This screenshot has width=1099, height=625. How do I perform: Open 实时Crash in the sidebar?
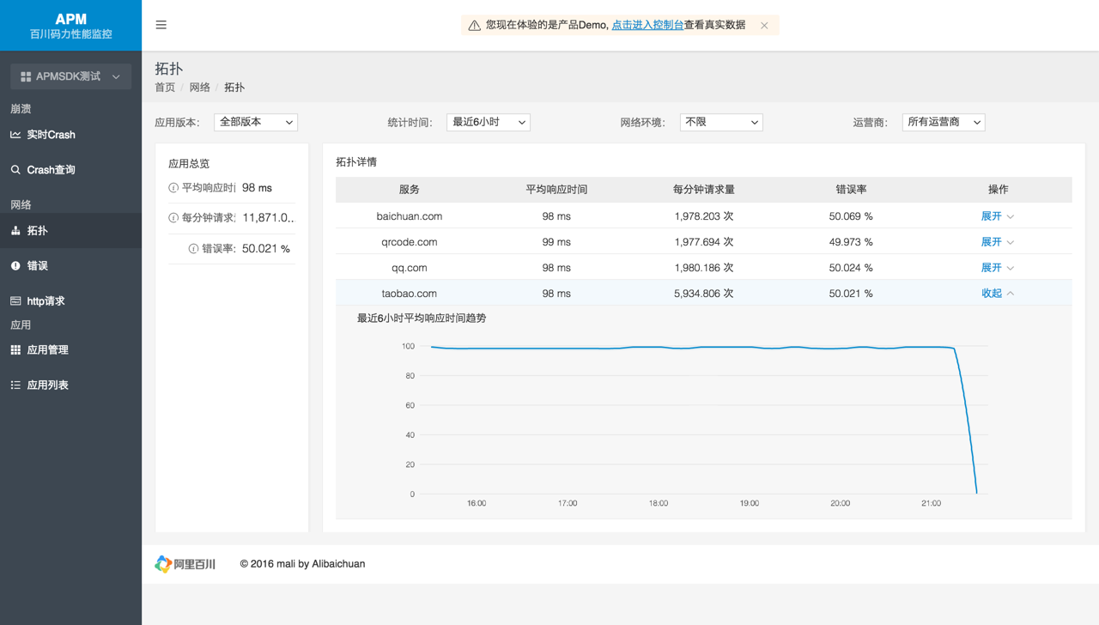70,135
